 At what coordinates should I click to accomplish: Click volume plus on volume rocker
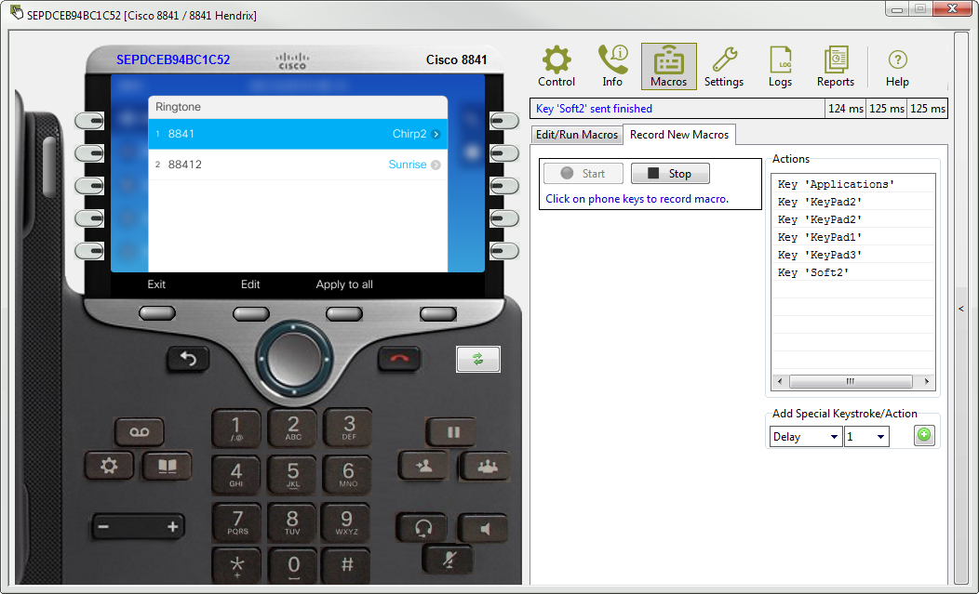(x=172, y=527)
